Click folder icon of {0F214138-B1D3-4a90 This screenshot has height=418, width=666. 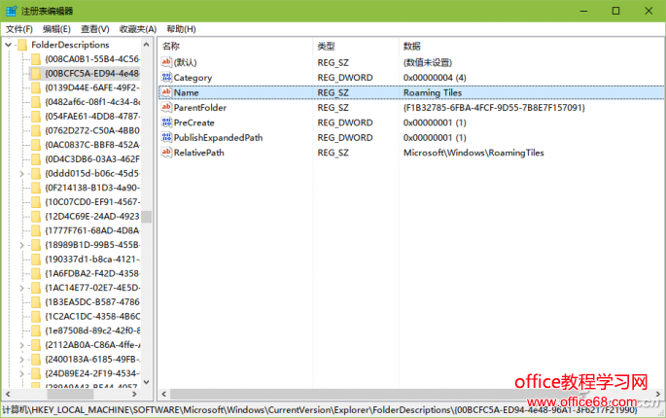pyautogui.click(x=36, y=188)
